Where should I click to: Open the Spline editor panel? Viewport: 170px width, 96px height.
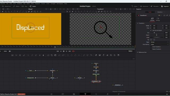134,6
